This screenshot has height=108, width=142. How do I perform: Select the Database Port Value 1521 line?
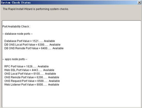(x=30, y=41)
